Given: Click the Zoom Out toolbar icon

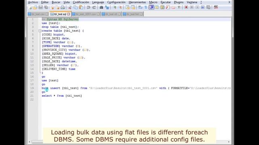Looking at the screenshot, I should [x=120, y=7].
